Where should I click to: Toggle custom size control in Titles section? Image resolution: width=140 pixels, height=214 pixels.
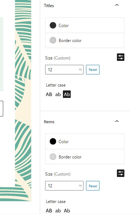[120, 57]
